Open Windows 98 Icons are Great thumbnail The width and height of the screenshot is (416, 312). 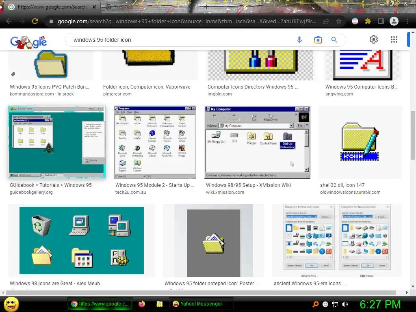[x=81, y=240]
